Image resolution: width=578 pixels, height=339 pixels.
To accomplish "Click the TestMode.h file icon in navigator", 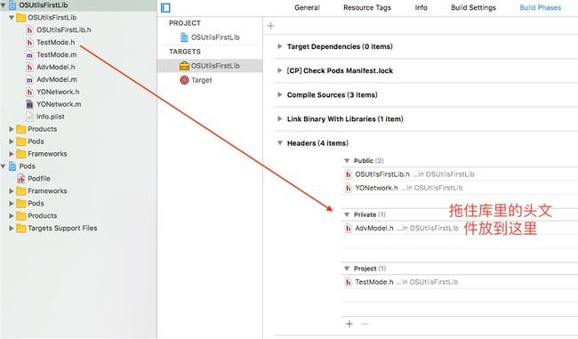I will (x=29, y=43).
